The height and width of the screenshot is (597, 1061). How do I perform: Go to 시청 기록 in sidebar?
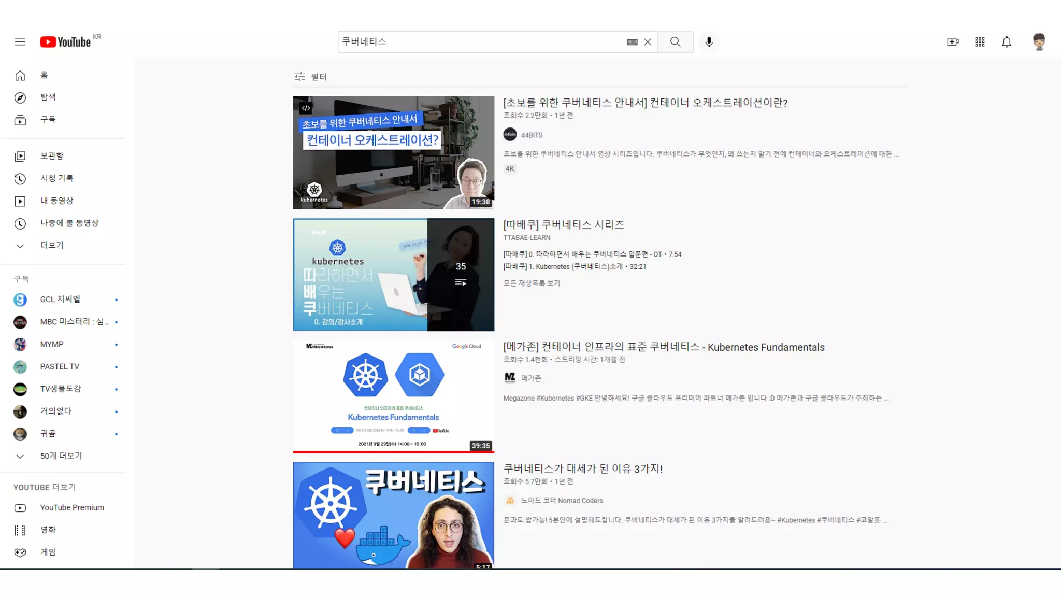coord(56,178)
